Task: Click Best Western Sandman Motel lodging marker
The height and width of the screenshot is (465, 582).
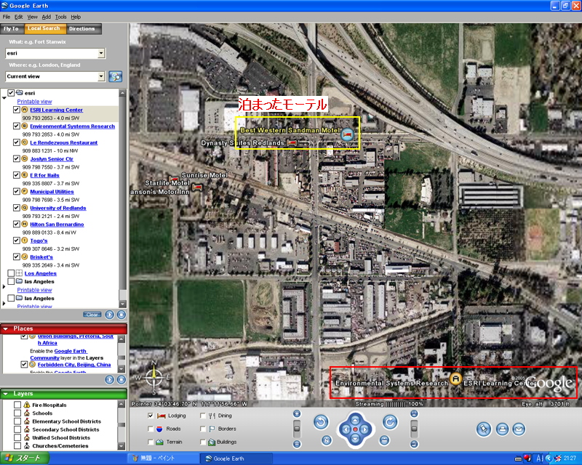Action: click(347, 134)
